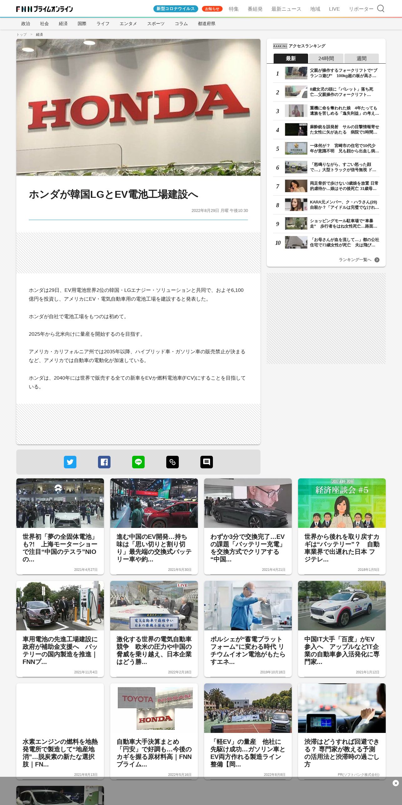Click arrow beside ランキング一覧へ
Screen dimensions: 402x805
[377, 260]
